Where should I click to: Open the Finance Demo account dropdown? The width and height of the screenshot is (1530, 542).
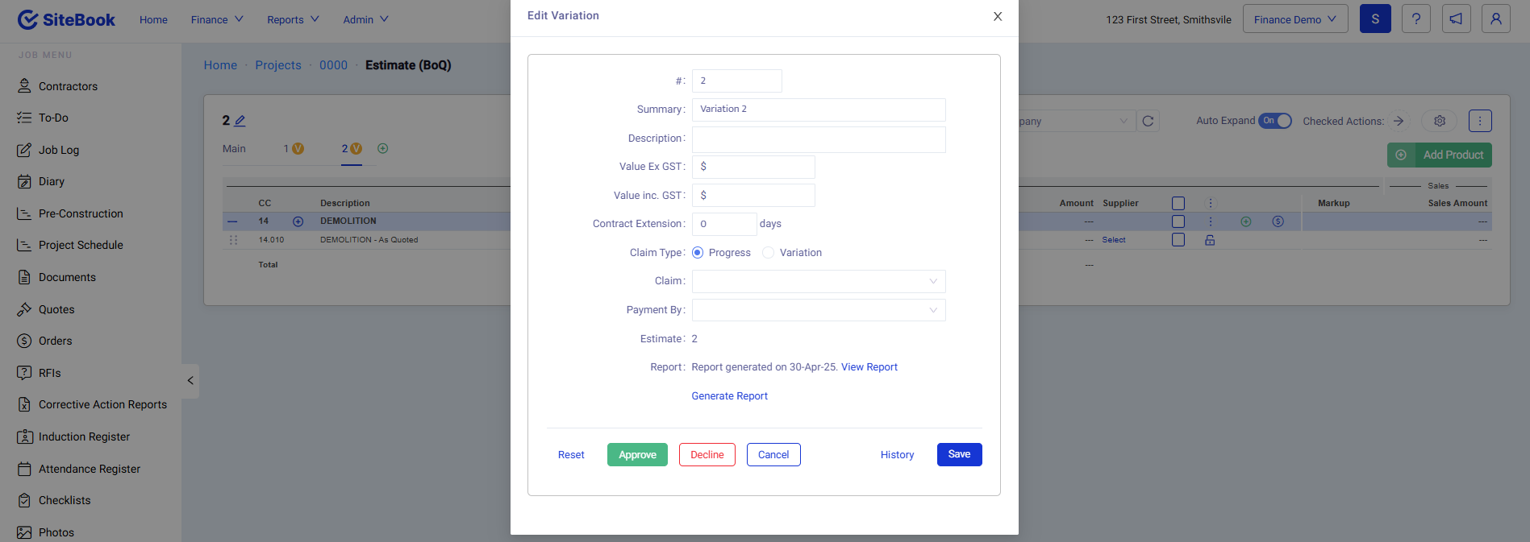coord(1294,19)
